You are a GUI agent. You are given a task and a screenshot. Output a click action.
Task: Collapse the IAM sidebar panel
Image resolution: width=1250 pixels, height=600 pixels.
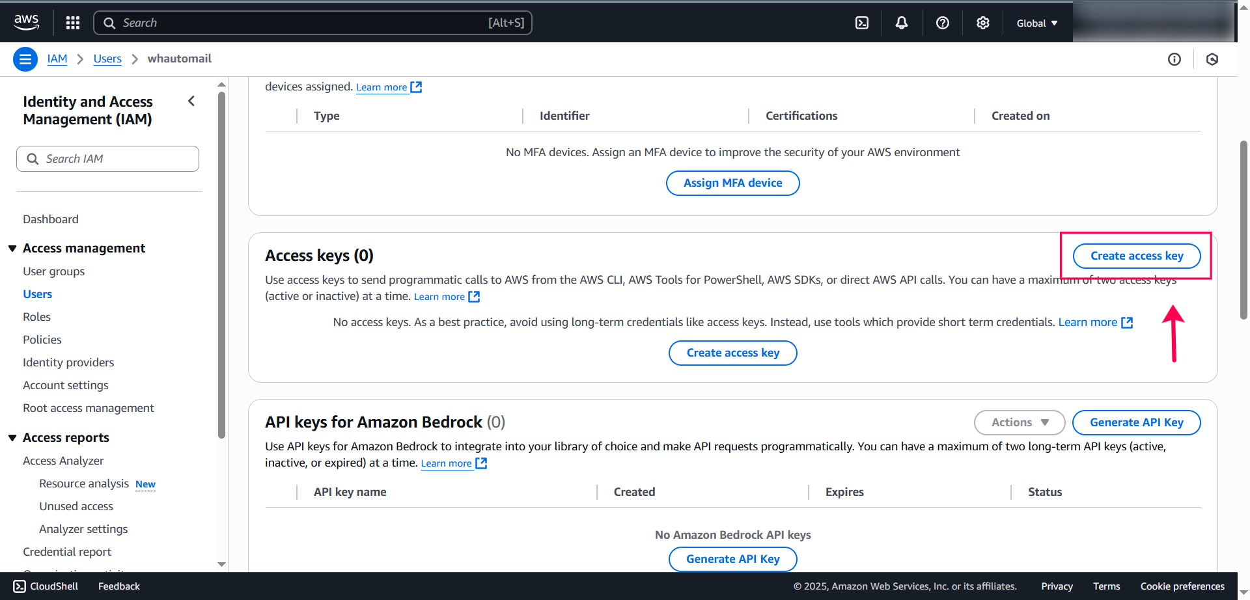pyautogui.click(x=191, y=101)
